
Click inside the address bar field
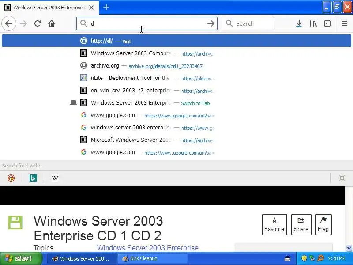pos(147,23)
